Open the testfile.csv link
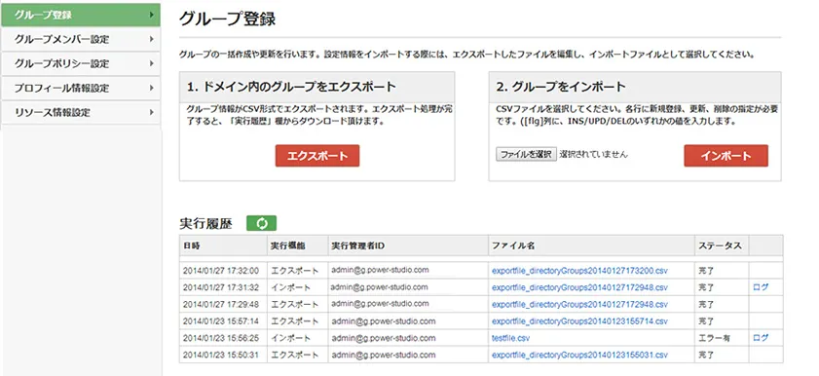This screenshot has height=376, width=819. click(x=510, y=338)
